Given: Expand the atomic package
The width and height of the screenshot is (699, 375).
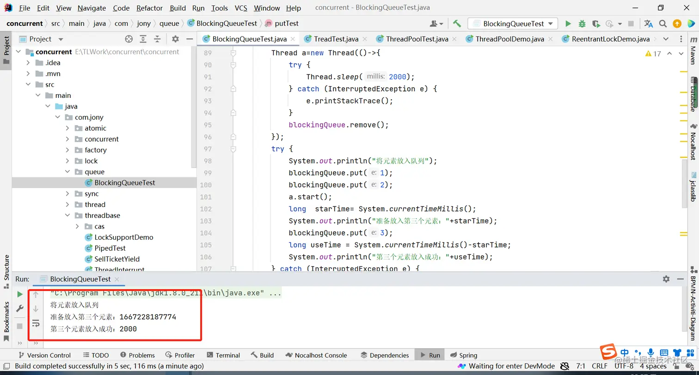Looking at the screenshot, I should click(67, 128).
